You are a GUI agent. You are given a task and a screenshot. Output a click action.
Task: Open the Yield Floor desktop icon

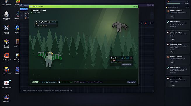click(6, 97)
